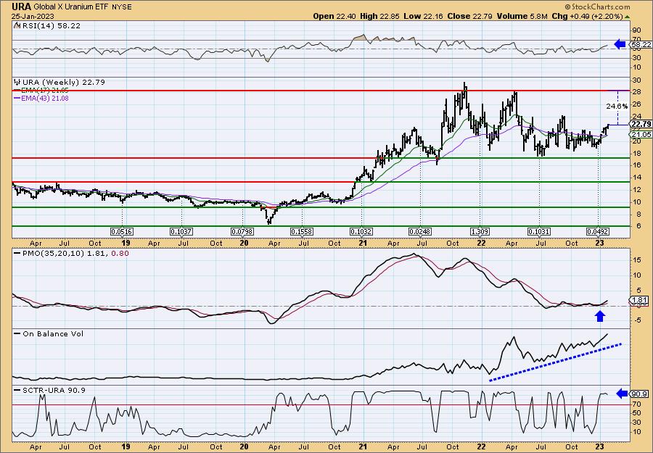Click the 0.1558 cycle value box
The height and width of the screenshot is (453, 653).
tap(302, 231)
